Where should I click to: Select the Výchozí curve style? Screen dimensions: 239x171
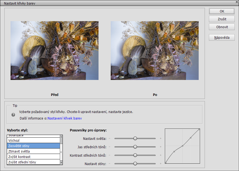pos(33,141)
